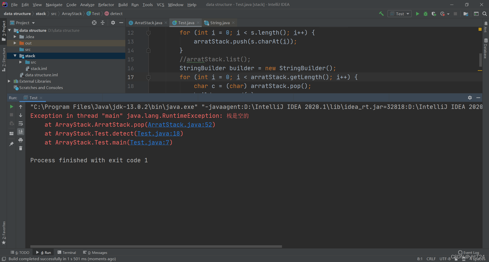The width and height of the screenshot is (489, 262).
Task: Click the CRLF line separator selector
Action: (x=431, y=259)
